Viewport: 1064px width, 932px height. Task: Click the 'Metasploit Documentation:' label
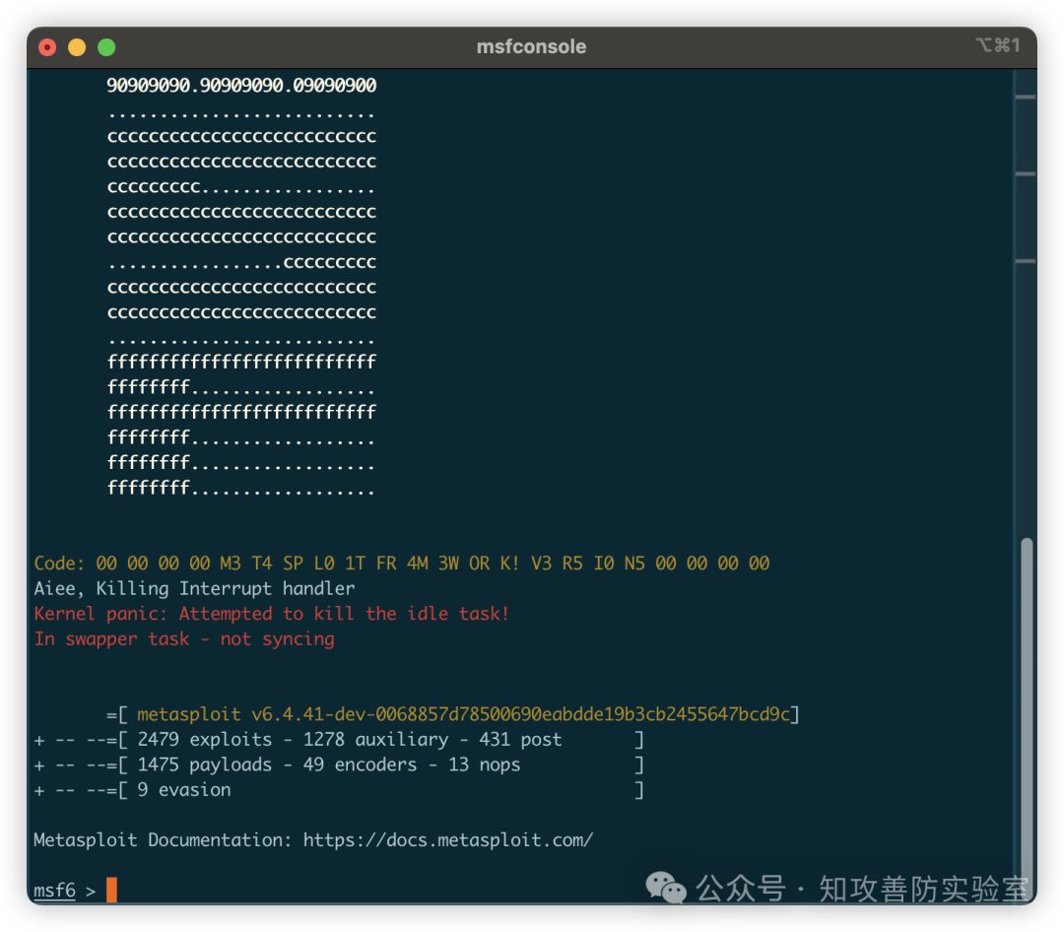click(x=163, y=840)
